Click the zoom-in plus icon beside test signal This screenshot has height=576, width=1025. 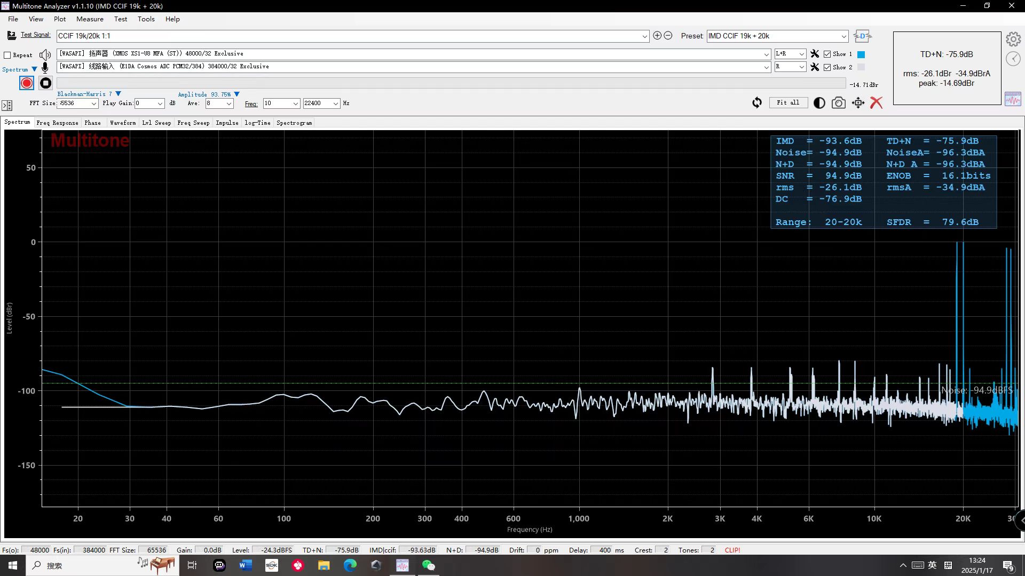657,36
